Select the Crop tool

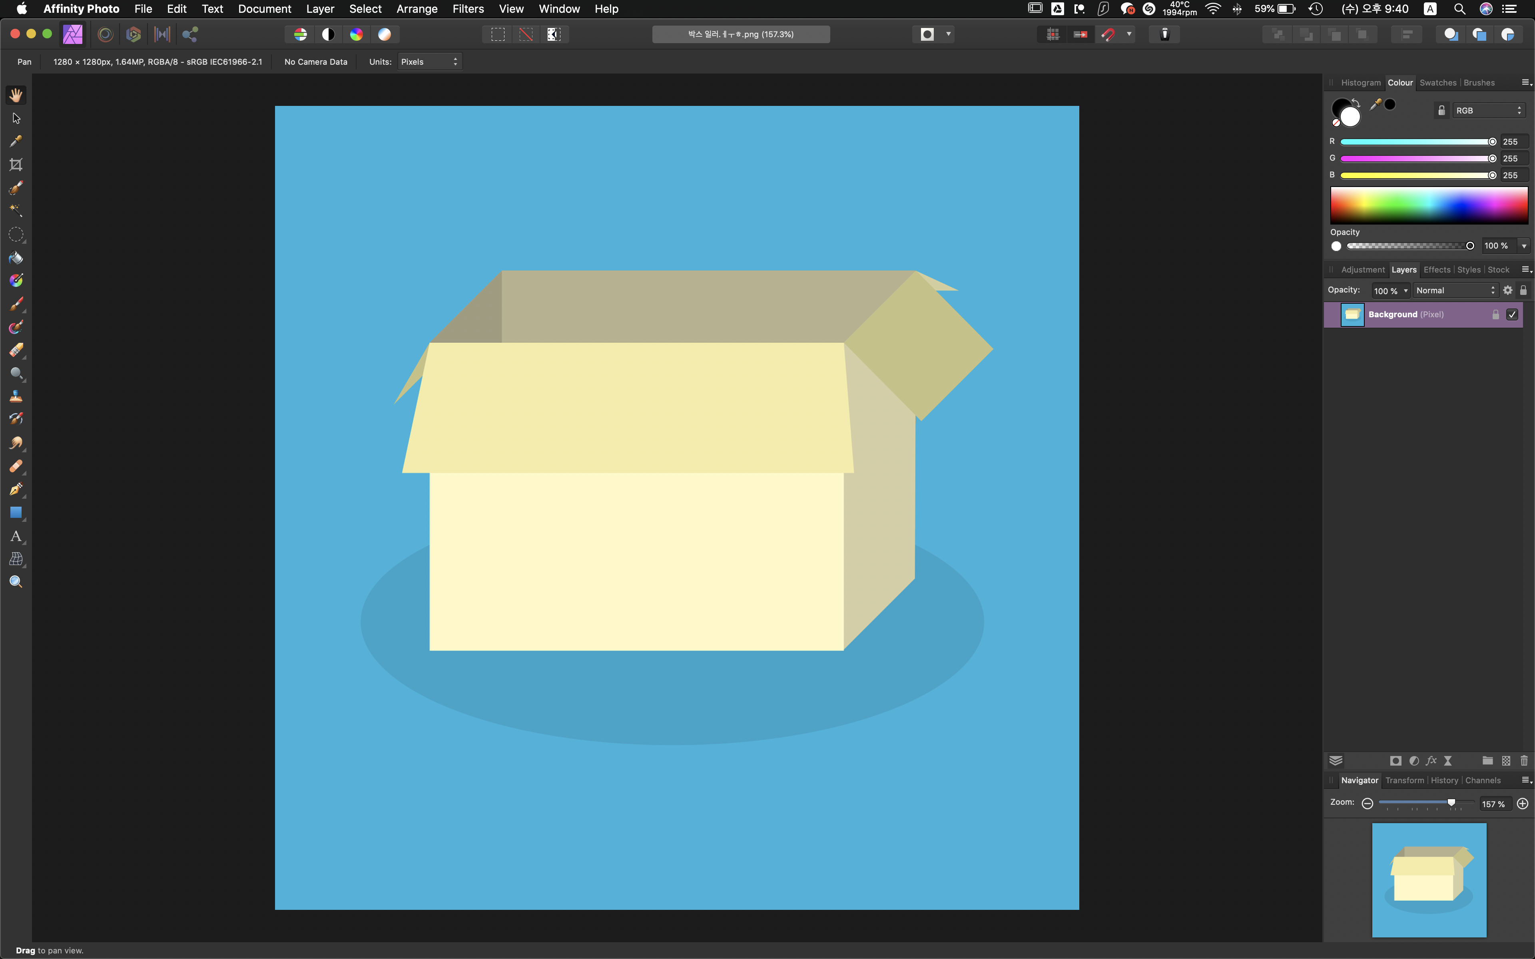pos(16,165)
